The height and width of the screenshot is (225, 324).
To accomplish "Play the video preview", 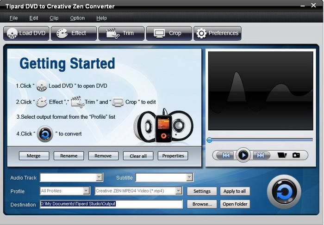I will tap(243, 155).
